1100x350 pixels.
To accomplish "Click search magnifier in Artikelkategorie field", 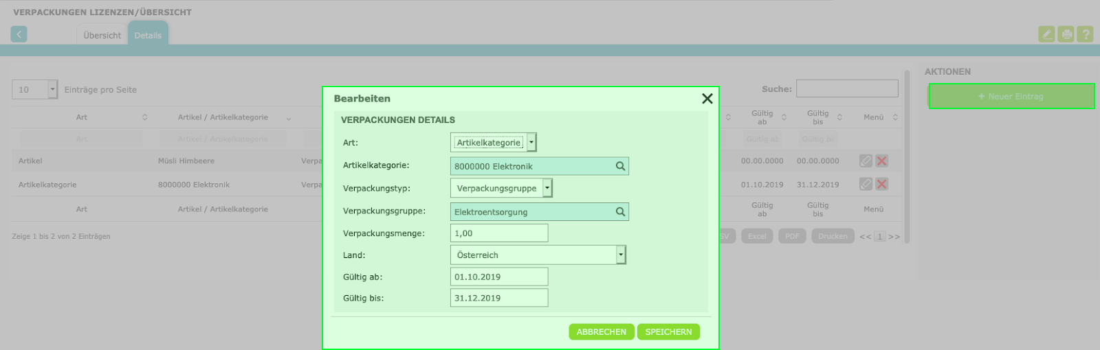I will tap(620, 166).
